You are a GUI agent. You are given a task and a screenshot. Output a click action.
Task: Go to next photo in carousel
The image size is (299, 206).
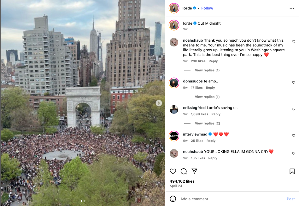159,103
